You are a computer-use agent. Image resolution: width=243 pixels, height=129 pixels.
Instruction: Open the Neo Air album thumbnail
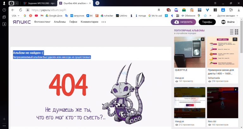222,103
